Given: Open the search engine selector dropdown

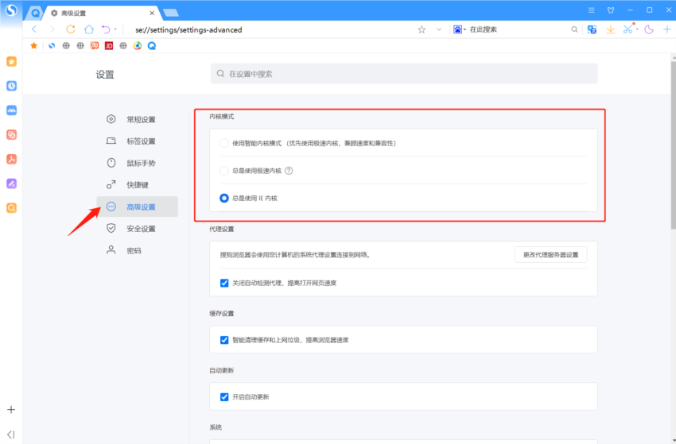Looking at the screenshot, I should [x=460, y=29].
